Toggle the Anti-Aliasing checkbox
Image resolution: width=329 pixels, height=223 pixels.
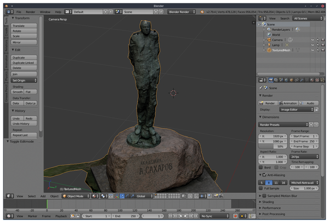coord(264,175)
